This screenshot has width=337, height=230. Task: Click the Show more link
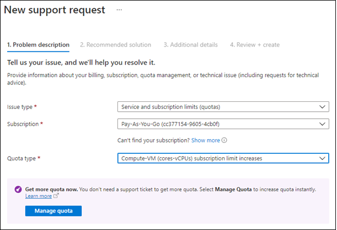(x=206, y=140)
